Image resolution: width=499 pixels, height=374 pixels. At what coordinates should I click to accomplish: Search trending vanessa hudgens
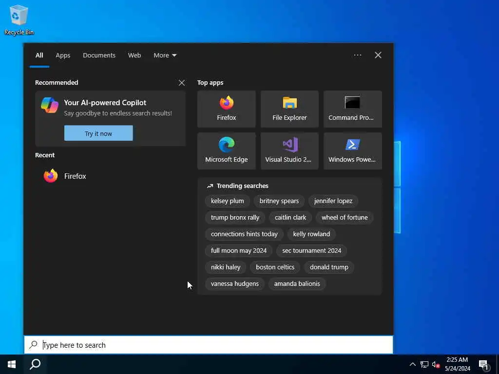(234, 284)
